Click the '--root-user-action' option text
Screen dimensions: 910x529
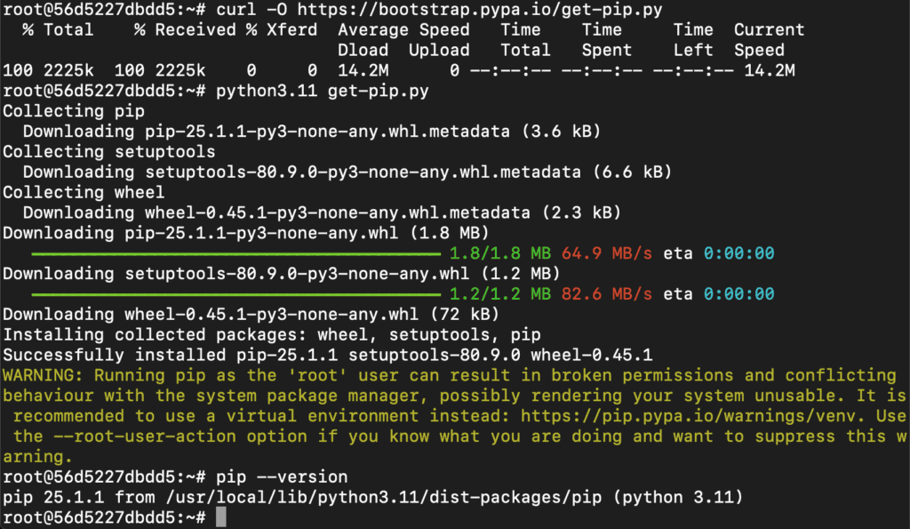coord(145,437)
